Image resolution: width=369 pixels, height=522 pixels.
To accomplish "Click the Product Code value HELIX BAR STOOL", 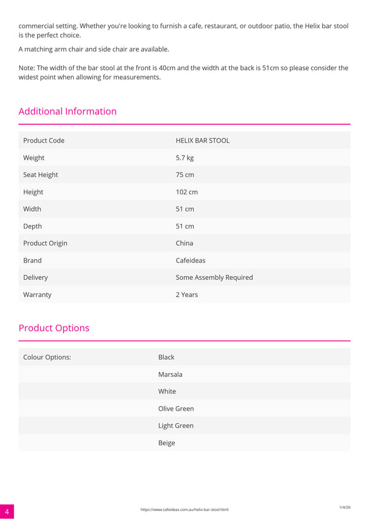I will pyautogui.click(x=202, y=140).
